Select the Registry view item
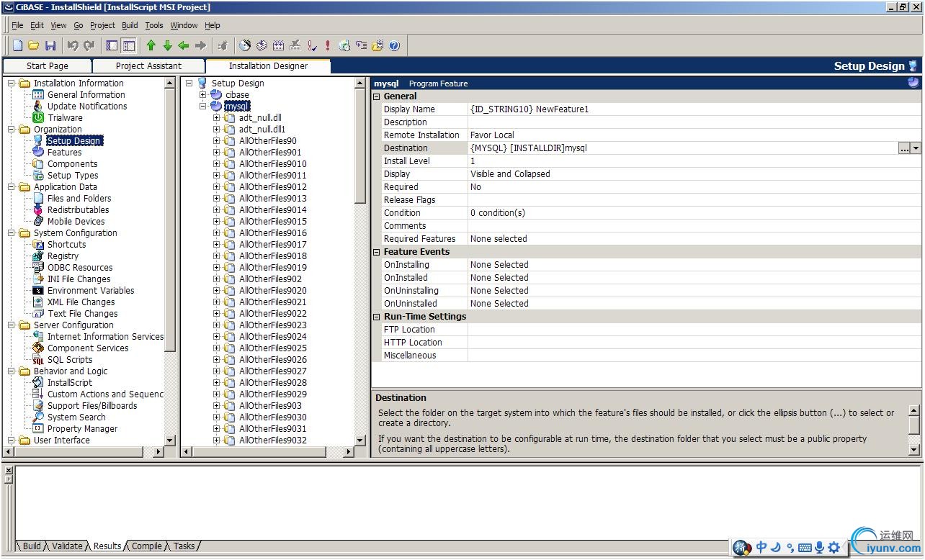 (x=63, y=256)
